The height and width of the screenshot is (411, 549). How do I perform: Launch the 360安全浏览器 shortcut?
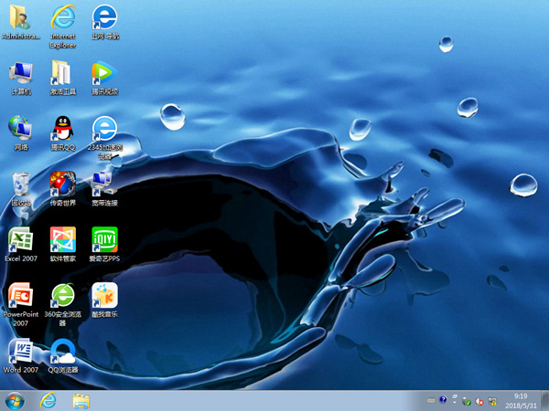[62, 296]
